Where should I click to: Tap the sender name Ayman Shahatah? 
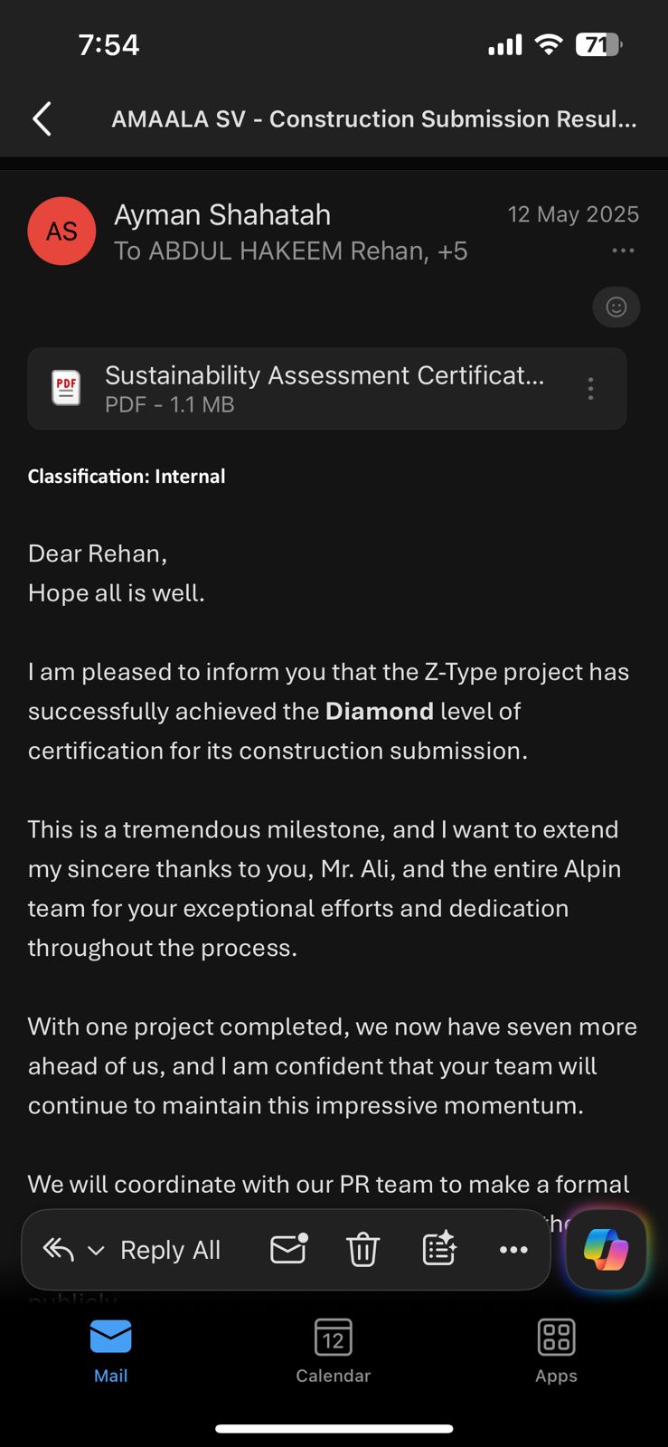pyautogui.click(x=222, y=215)
